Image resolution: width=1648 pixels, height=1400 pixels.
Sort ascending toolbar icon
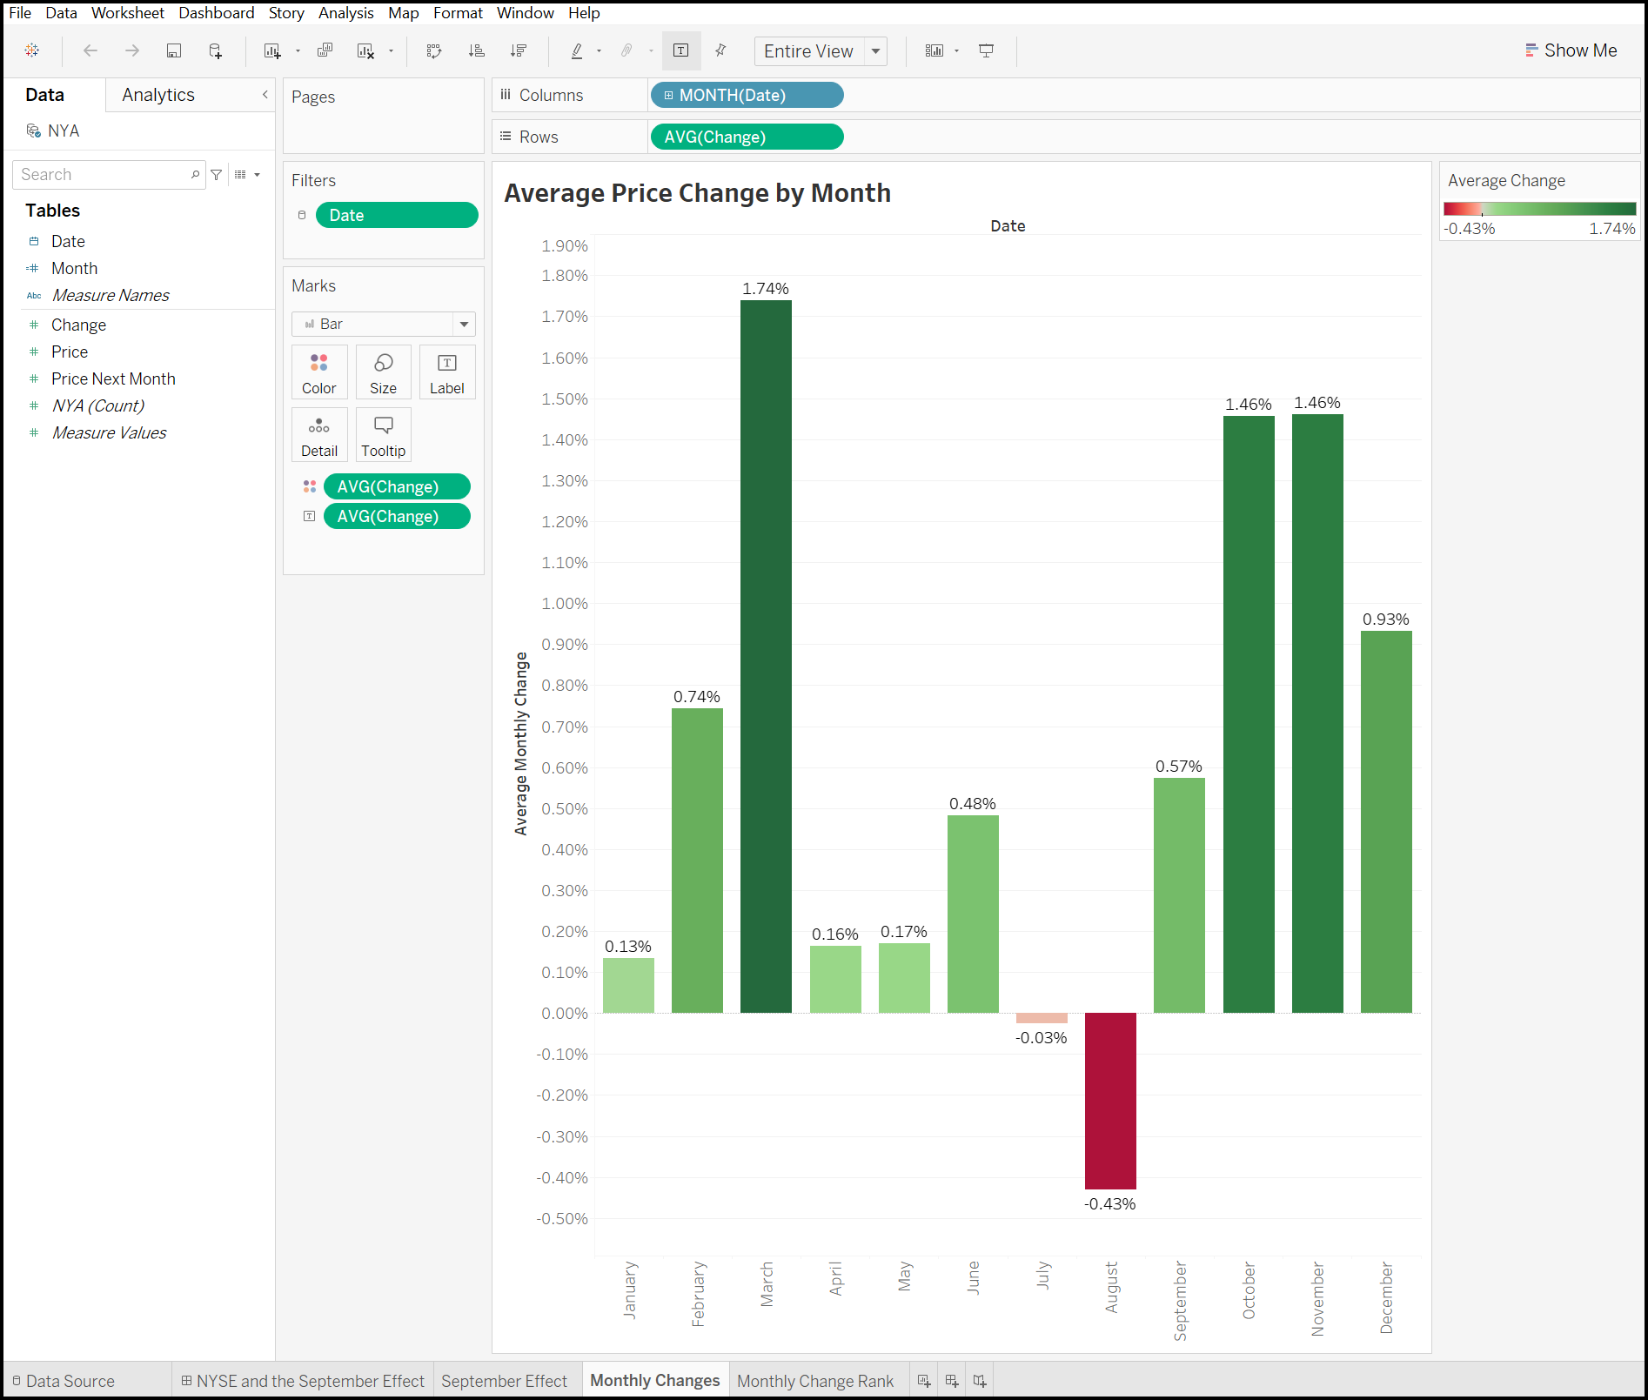tap(476, 50)
